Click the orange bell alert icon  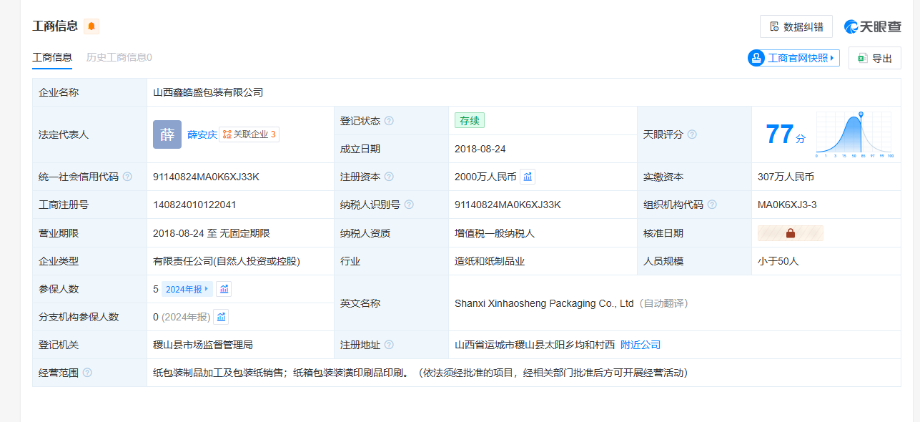(91, 26)
